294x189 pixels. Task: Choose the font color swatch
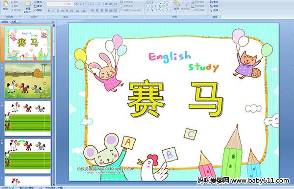(x=84, y=11)
